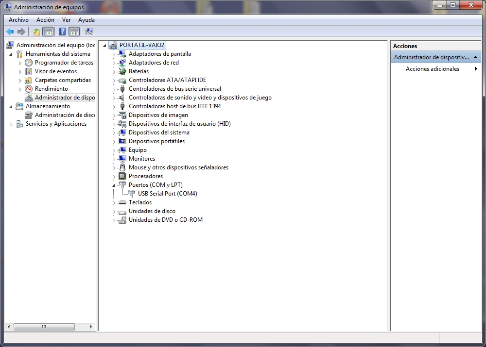Expand the Programador de tareas node arrow
Image resolution: width=486 pixels, height=347 pixels.
(20, 63)
